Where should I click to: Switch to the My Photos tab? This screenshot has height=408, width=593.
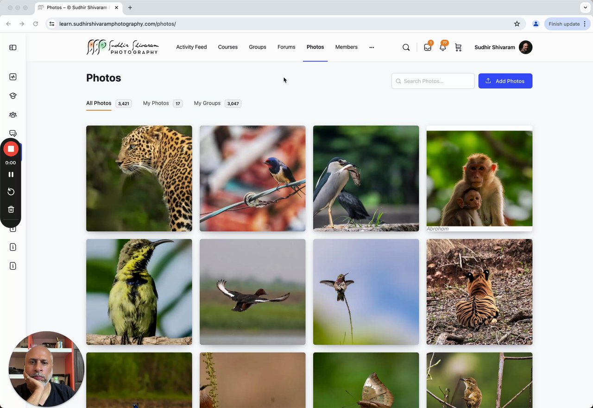[156, 103]
